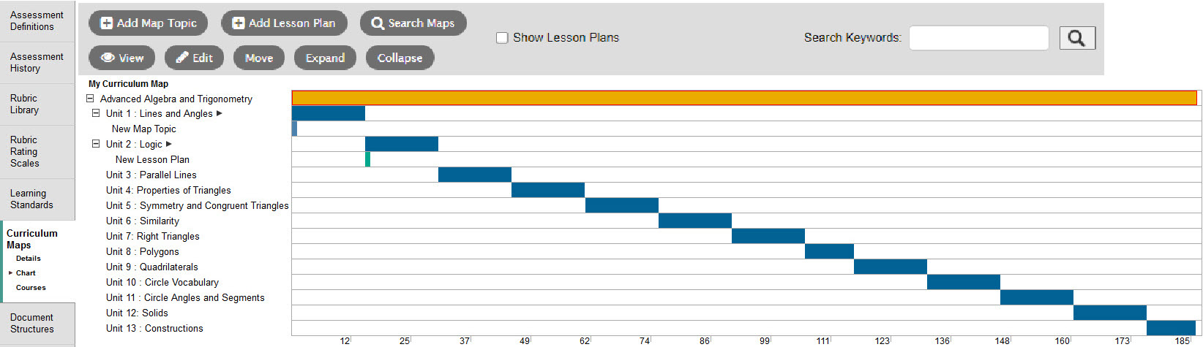Collapse Unit 2 Logic node
The height and width of the screenshot is (347, 1203).
96,144
